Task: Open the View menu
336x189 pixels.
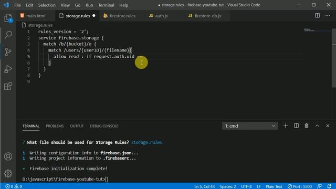Action: click(x=65, y=5)
